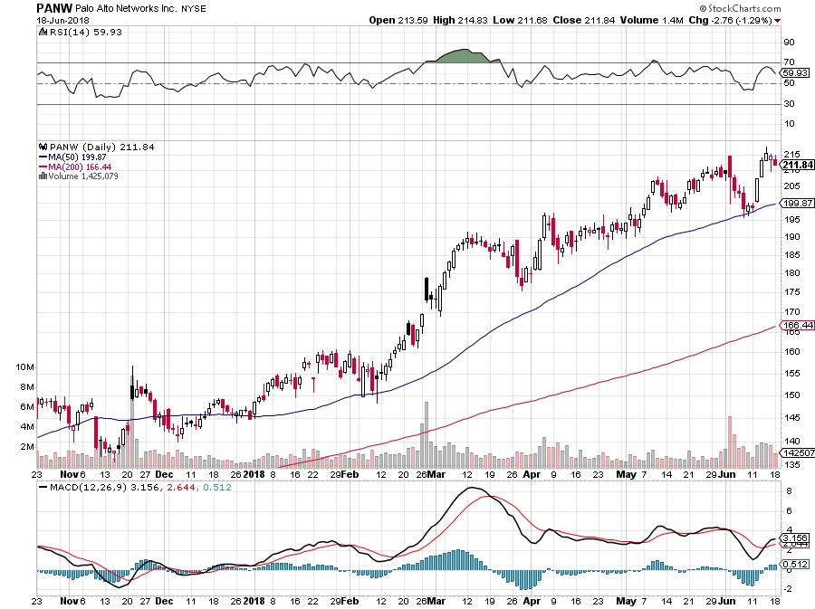815x609 pixels.
Task: Click the red 166.44 tag on the price axis
Action: click(x=798, y=326)
